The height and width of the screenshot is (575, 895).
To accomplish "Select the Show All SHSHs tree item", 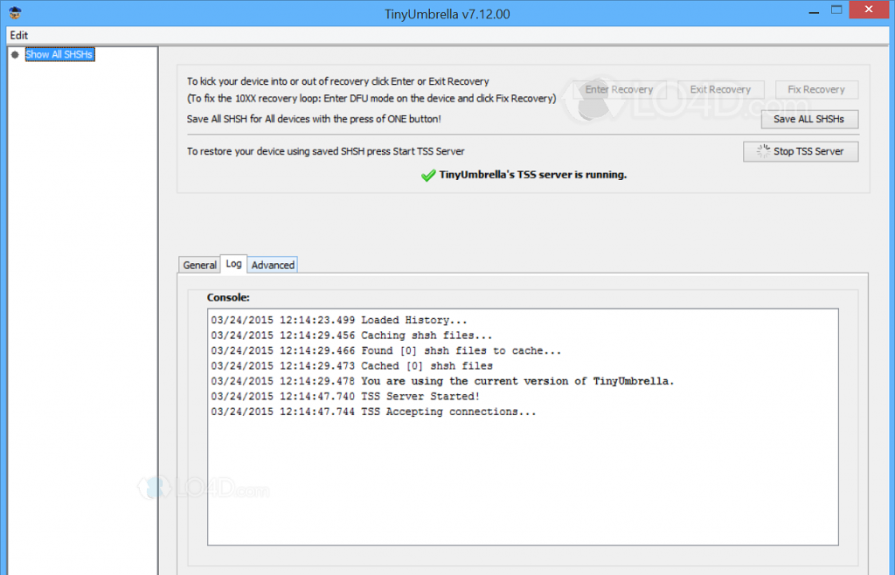I will click(x=59, y=54).
